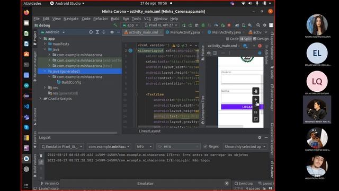Open Emulator Pixel_XL device dropdown in Logcat
339x191 pixels.
tap(62, 146)
